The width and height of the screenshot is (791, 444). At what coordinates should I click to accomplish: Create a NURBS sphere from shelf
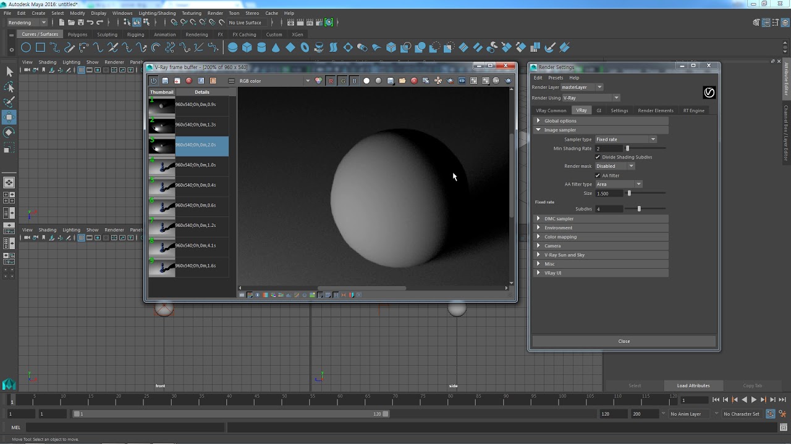tap(232, 47)
